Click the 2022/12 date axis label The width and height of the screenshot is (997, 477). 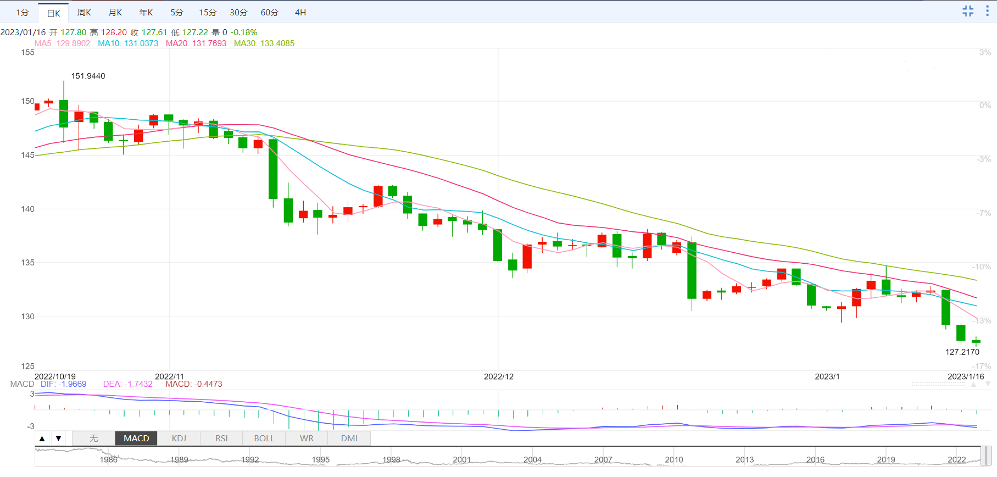(499, 376)
